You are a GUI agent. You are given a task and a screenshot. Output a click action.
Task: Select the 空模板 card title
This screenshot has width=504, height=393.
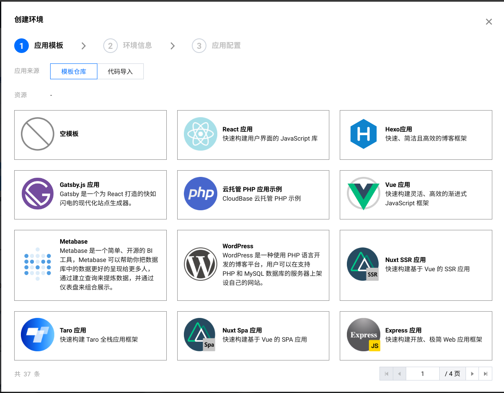69,134
